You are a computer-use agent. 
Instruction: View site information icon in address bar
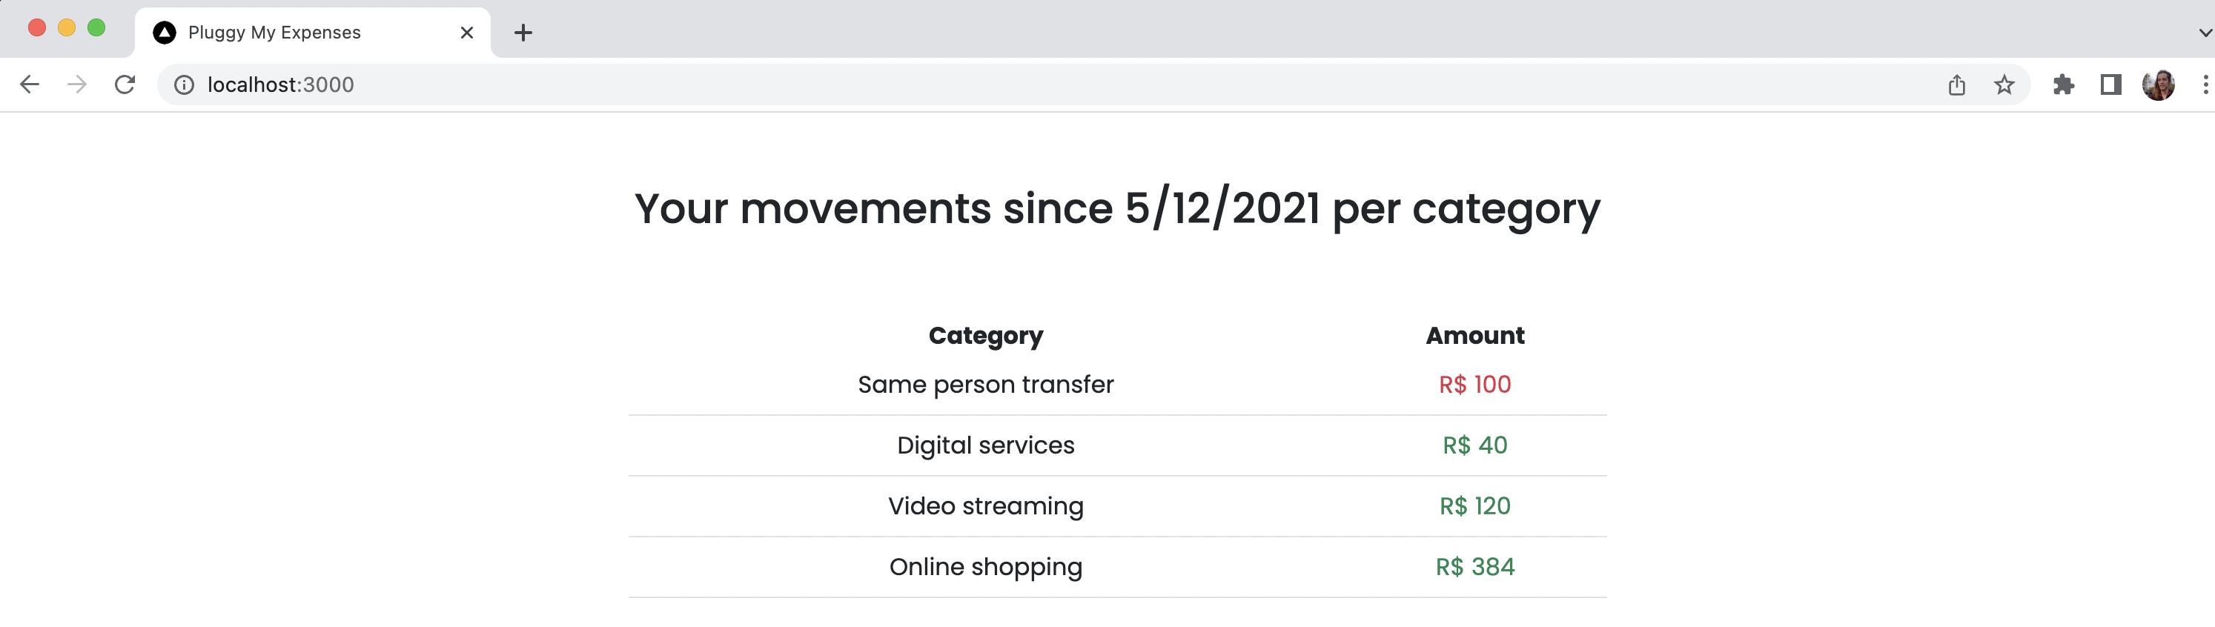pyautogui.click(x=184, y=84)
